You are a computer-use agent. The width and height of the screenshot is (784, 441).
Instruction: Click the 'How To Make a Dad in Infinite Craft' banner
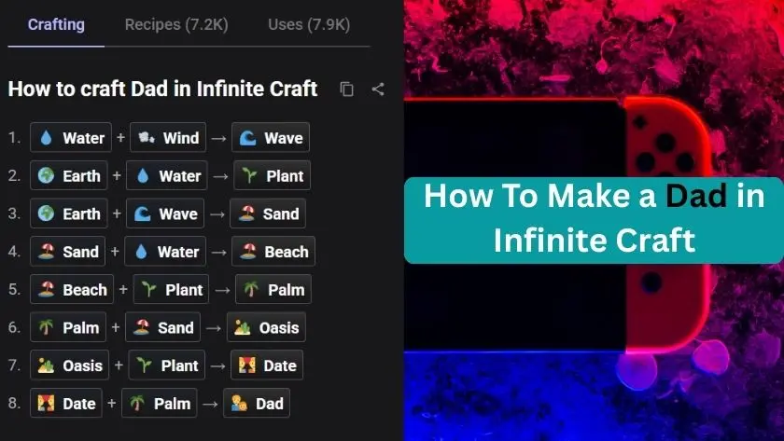594,220
